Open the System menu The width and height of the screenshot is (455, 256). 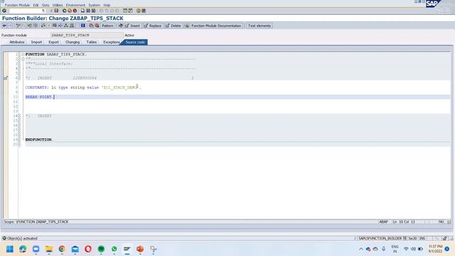click(94, 5)
